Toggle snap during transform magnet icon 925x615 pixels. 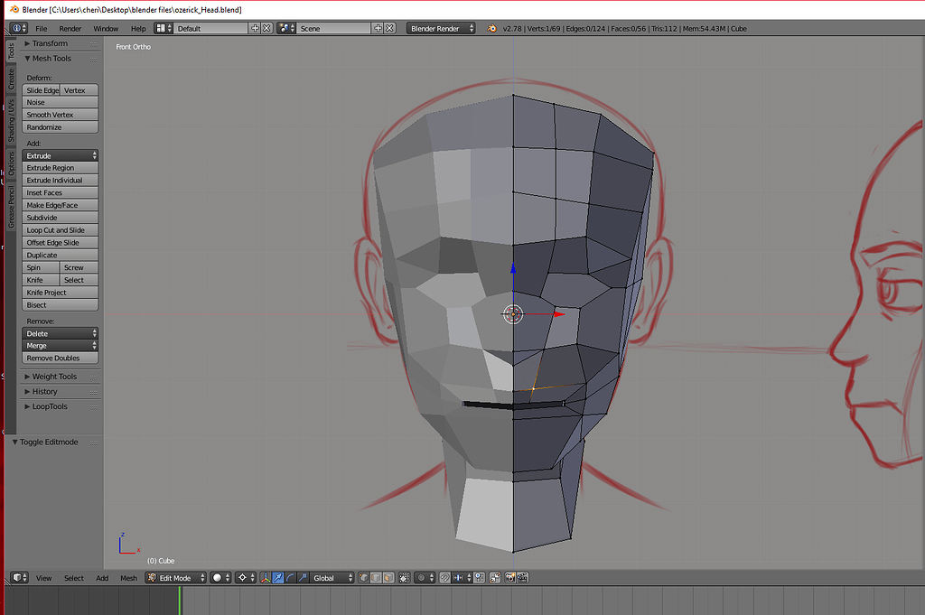(x=444, y=578)
